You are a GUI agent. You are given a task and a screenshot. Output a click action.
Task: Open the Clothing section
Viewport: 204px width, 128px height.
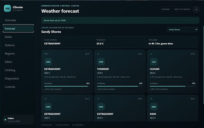18,70
